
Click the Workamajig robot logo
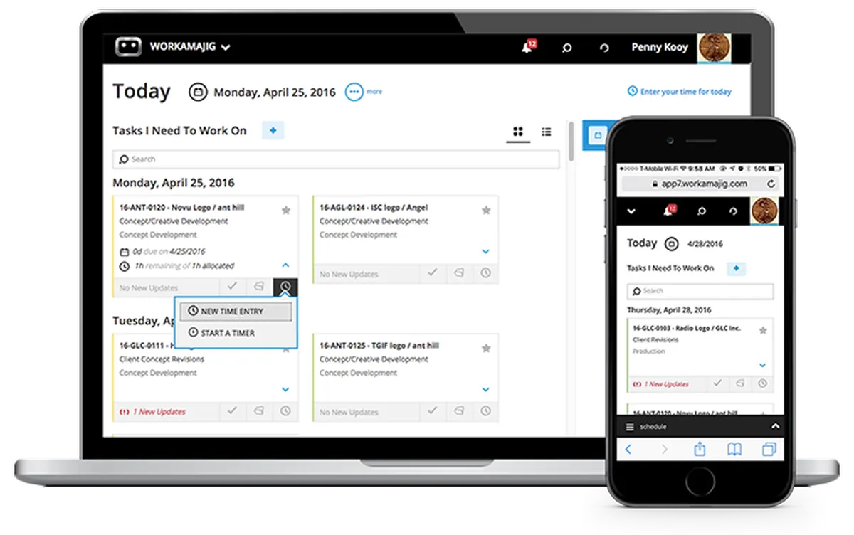tap(129, 48)
